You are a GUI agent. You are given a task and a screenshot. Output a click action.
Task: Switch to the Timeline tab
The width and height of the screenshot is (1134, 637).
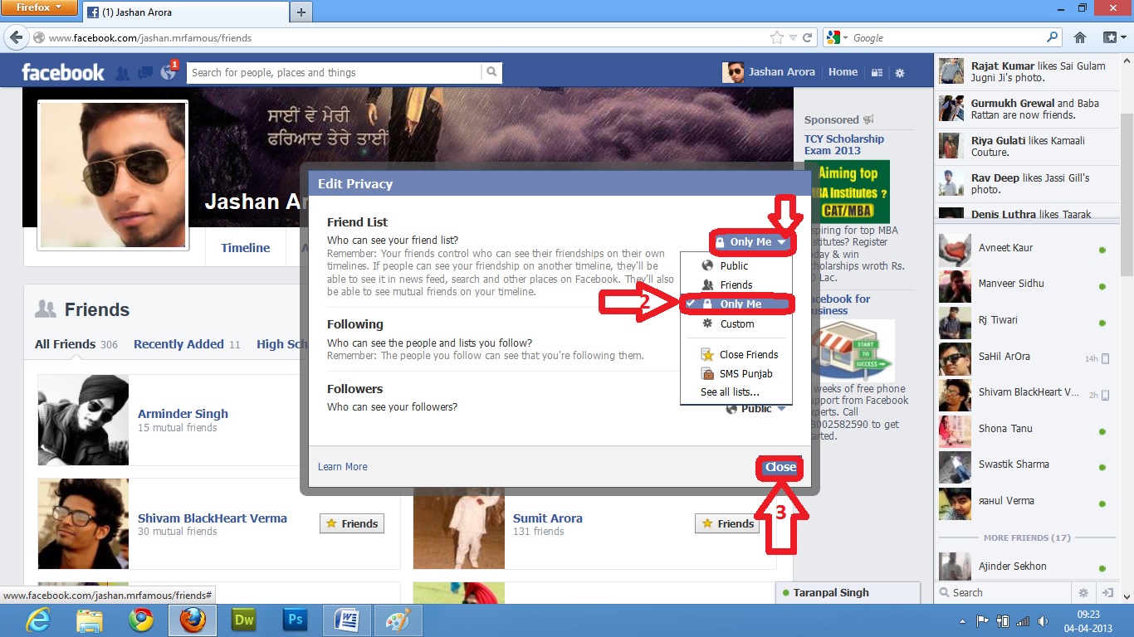pyautogui.click(x=245, y=247)
